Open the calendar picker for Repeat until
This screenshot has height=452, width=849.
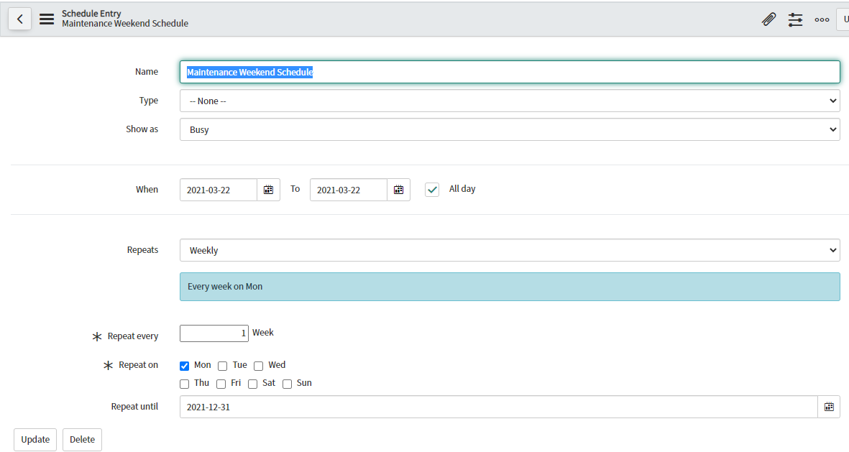pyautogui.click(x=829, y=407)
